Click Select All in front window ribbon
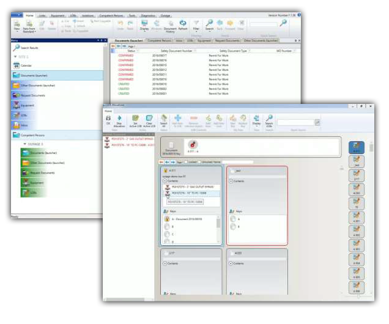 pos(164,121)
